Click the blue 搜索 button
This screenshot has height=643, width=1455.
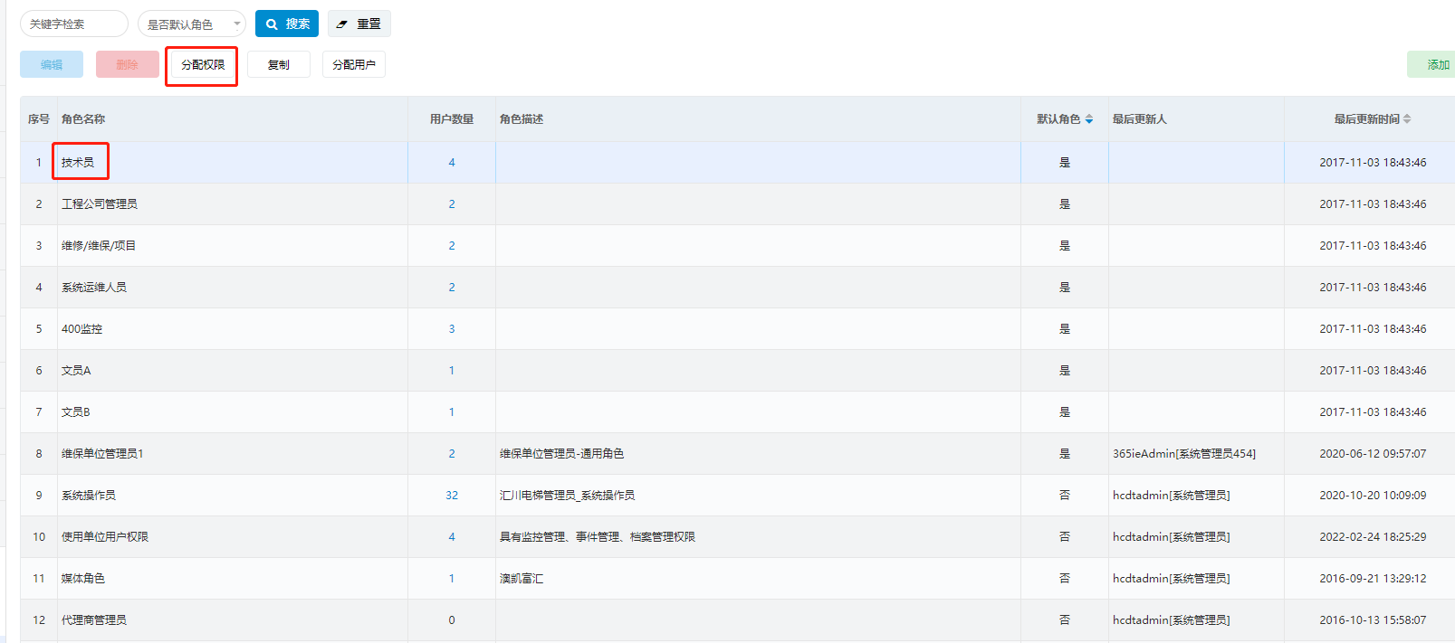click(x=287, y=24)
